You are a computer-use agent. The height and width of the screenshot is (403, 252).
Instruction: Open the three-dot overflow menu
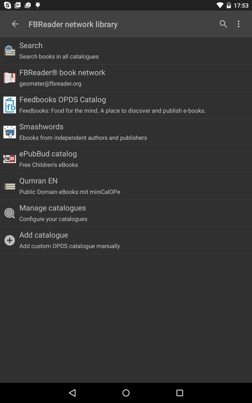pyautogui.click(x=238, y=24)
